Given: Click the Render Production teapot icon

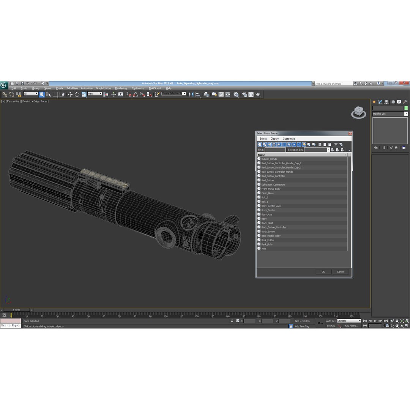Looking at the screenshot, I should coord(258,95).
